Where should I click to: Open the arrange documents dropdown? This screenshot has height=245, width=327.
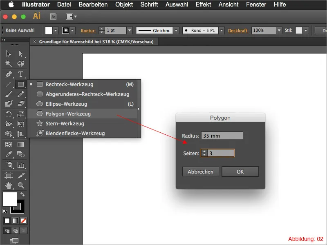[x=71, y=16]
